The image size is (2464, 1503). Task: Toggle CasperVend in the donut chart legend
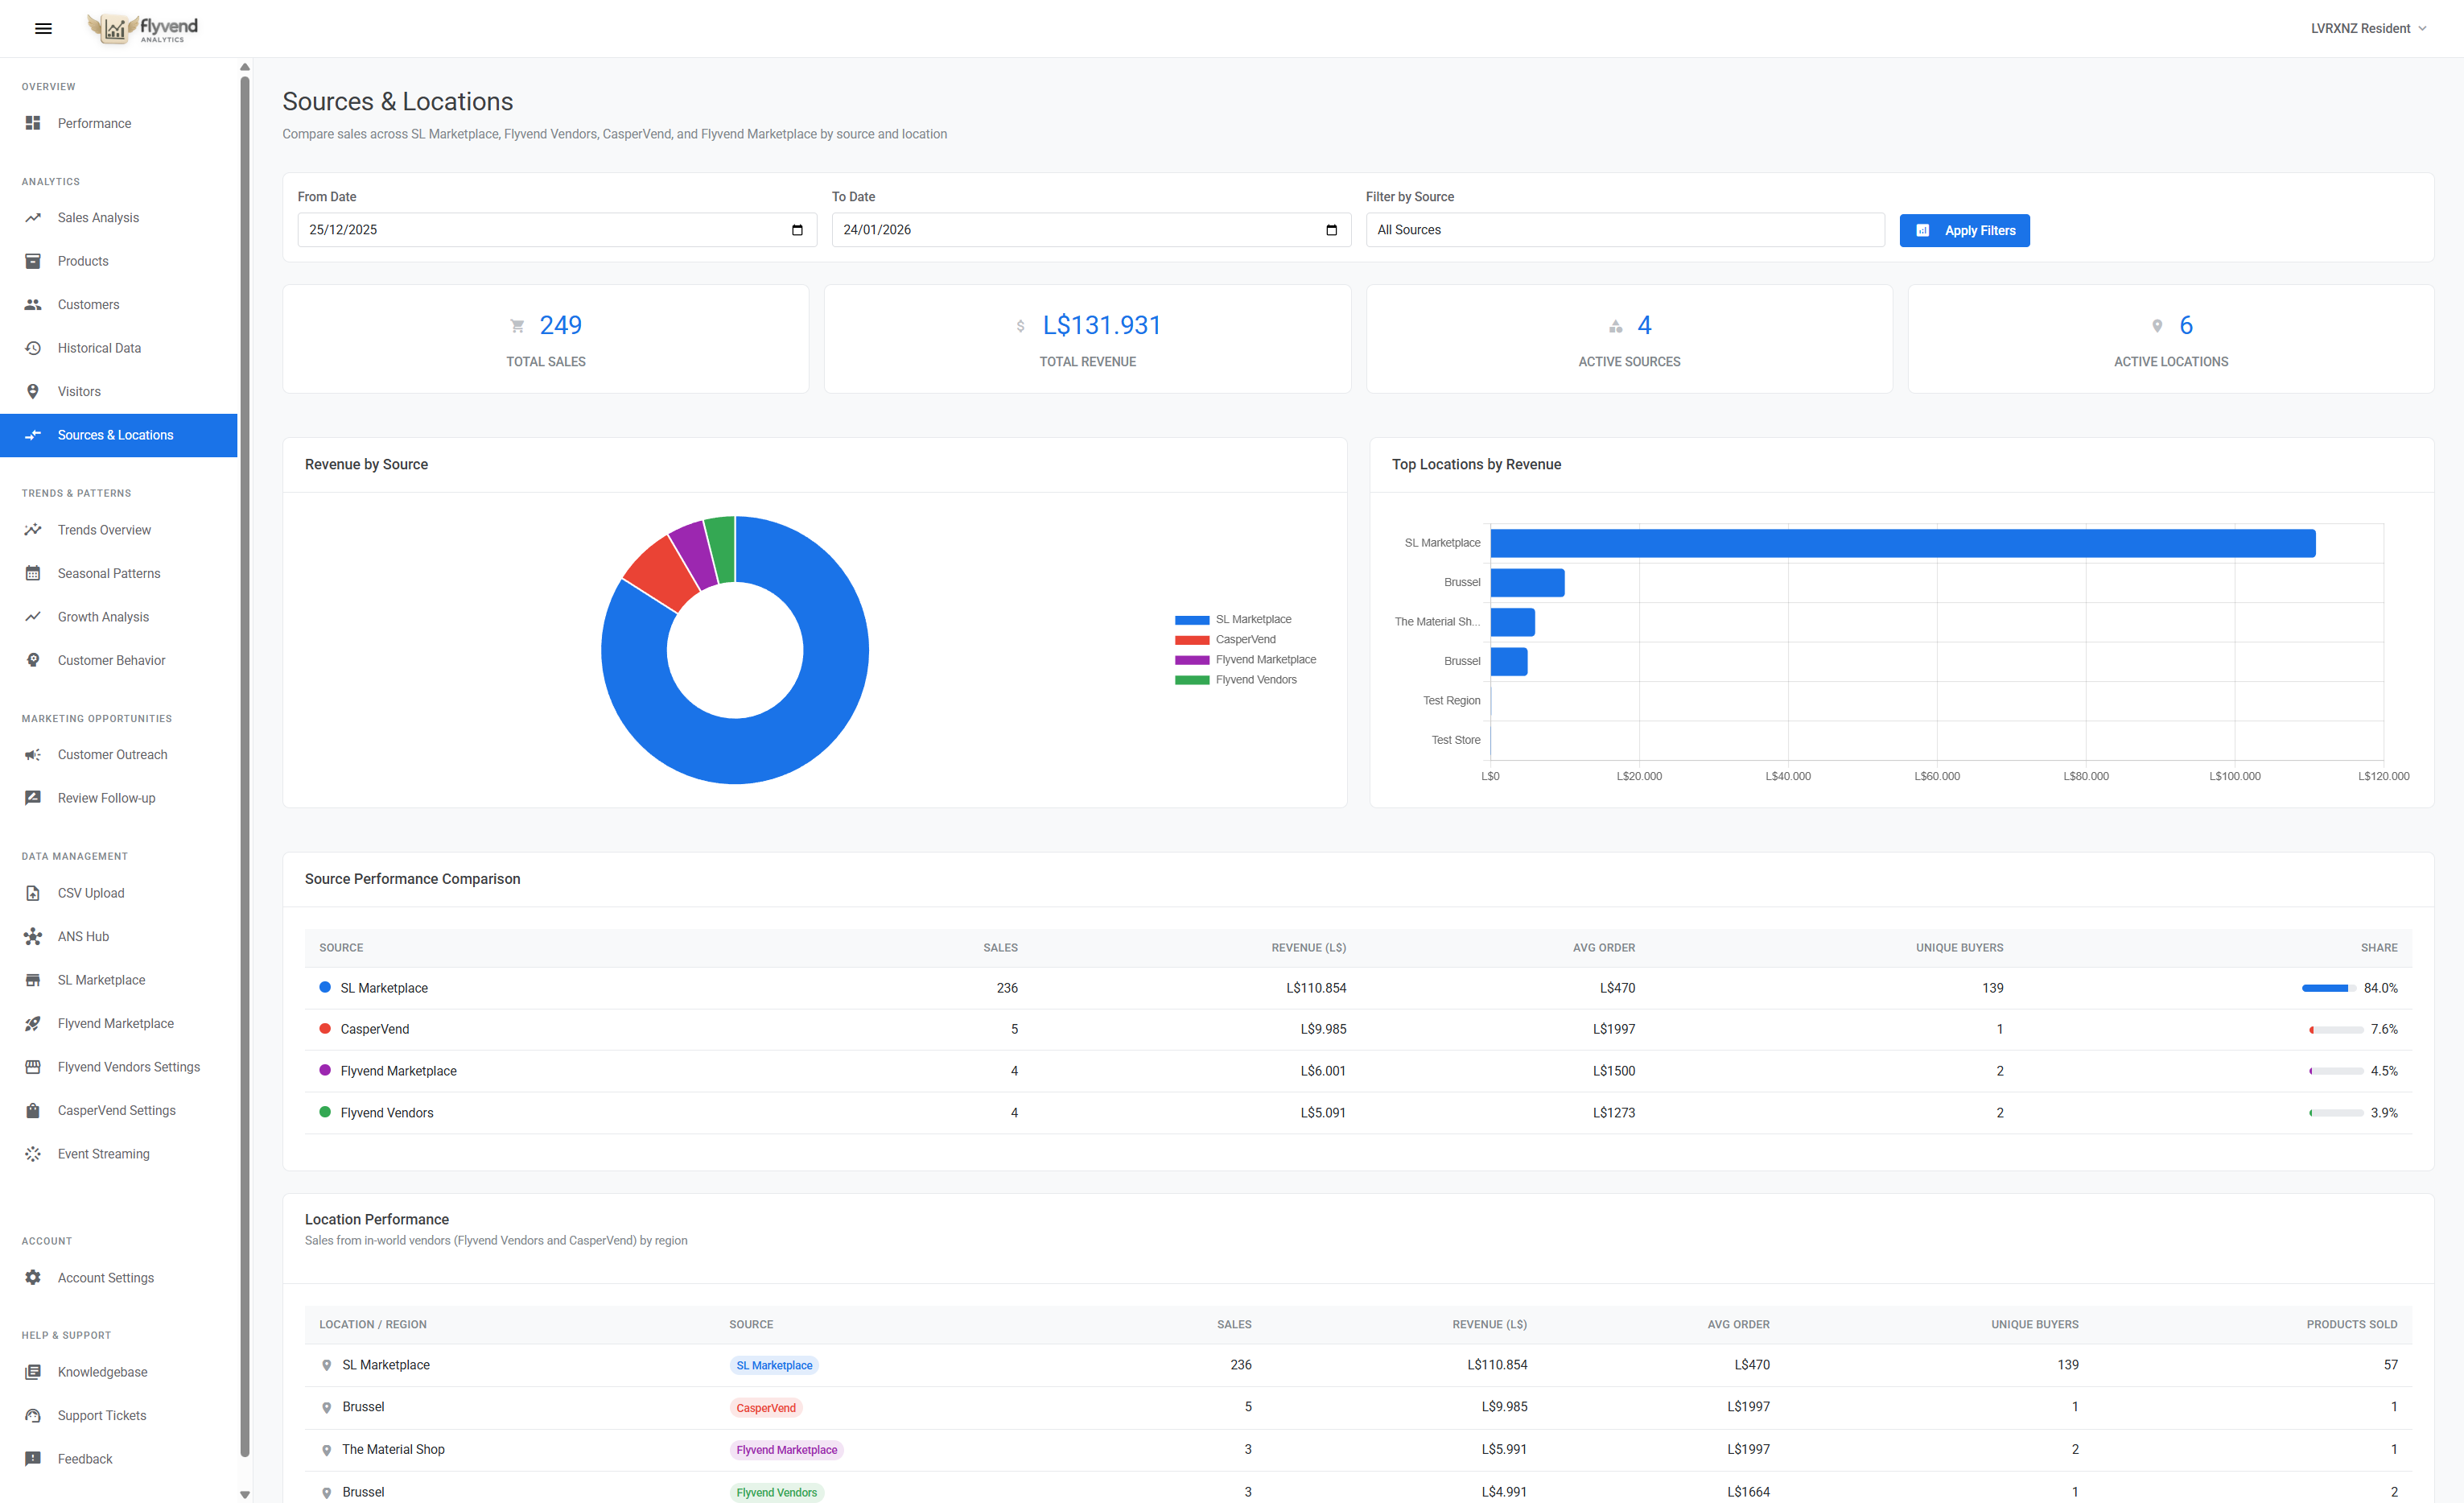1245,638
